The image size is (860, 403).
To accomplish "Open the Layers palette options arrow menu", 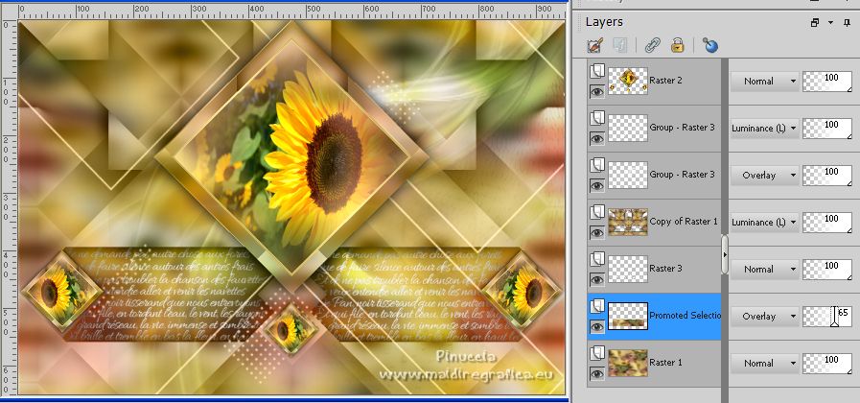I will (x=831, y=22).
